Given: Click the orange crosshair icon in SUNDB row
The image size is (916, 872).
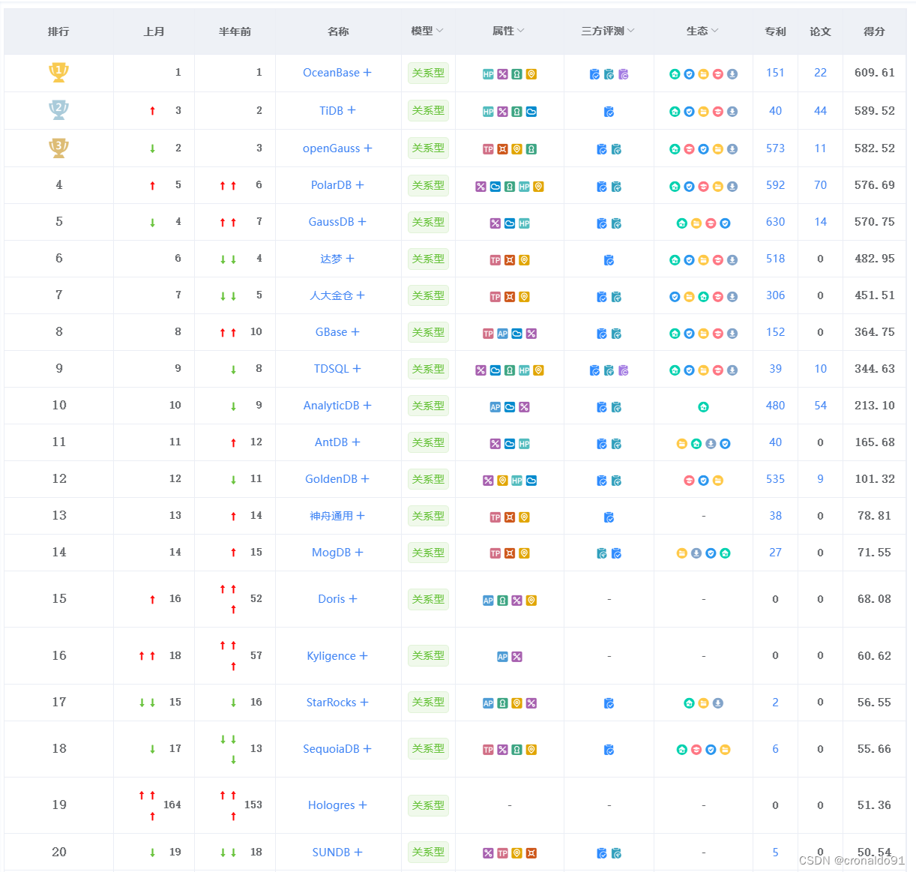Looking at the screenshot, I should 531,853.
